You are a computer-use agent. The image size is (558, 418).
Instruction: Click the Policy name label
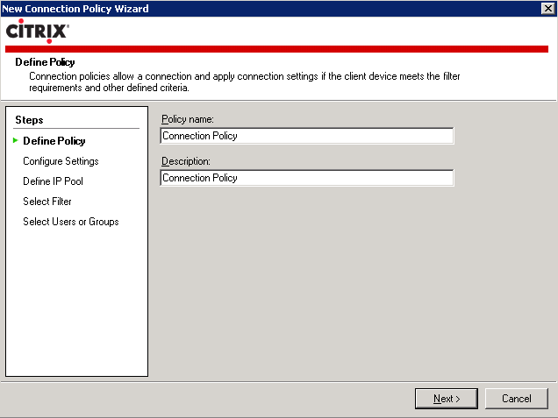click(188, 119)
